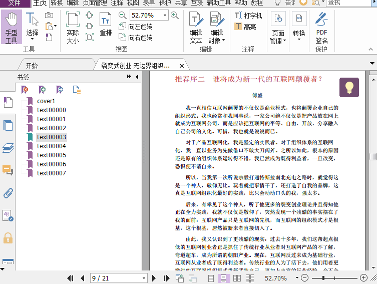
Task: Enable continuous facing view mode
Action: pyautogui.click(x=250, y=278)
